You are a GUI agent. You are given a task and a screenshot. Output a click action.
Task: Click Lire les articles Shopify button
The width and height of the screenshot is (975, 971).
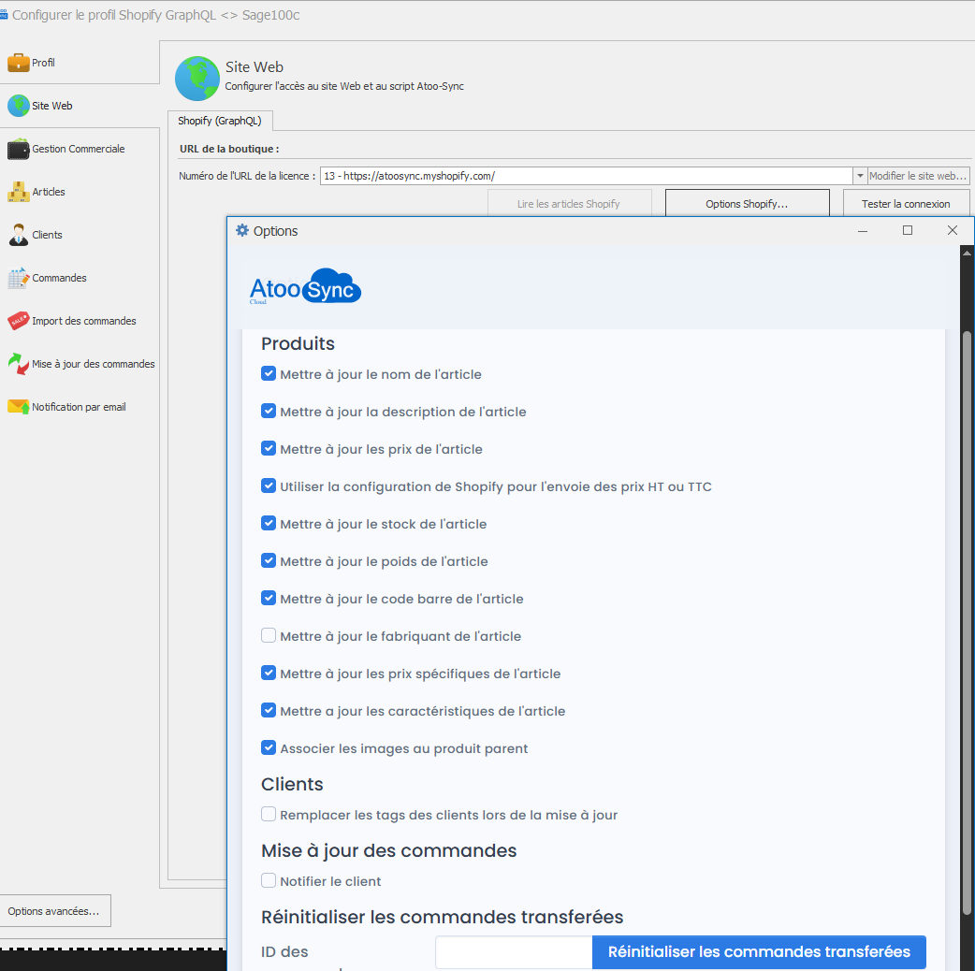pyautogui.click(x=569, y=203)
